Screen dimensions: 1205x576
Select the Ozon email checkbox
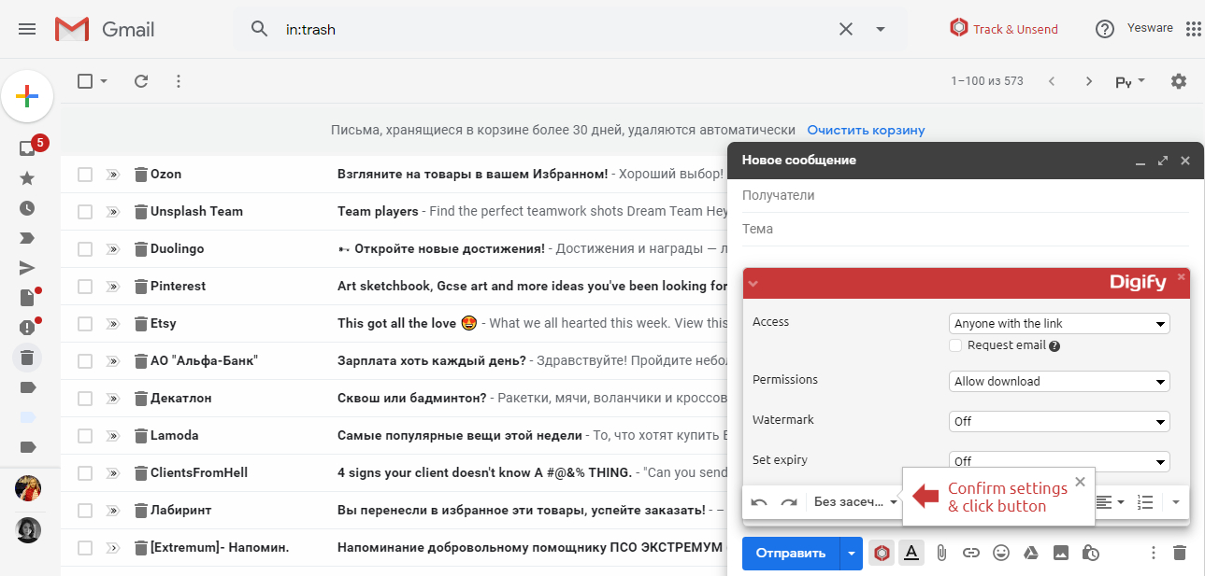(85, 175)
